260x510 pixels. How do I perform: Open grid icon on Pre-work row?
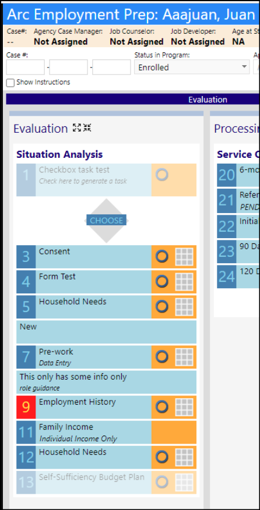coord(184,357)
